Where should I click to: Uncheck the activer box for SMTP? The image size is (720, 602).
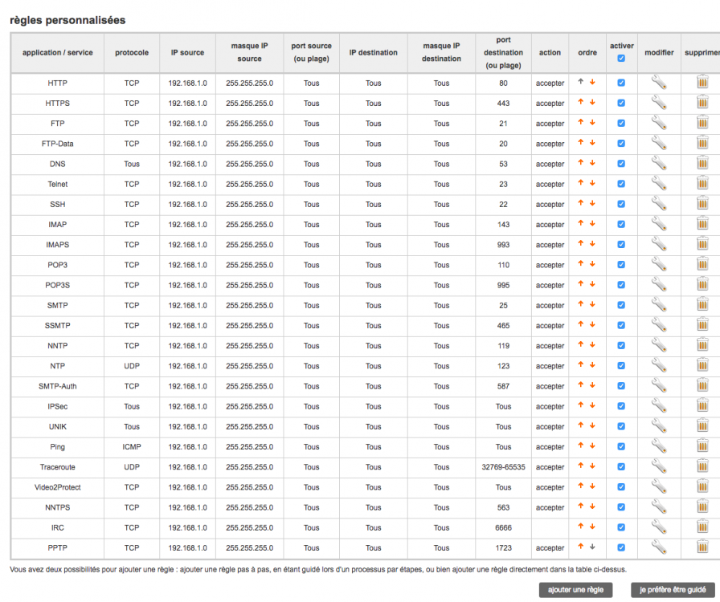coord(621,305)
